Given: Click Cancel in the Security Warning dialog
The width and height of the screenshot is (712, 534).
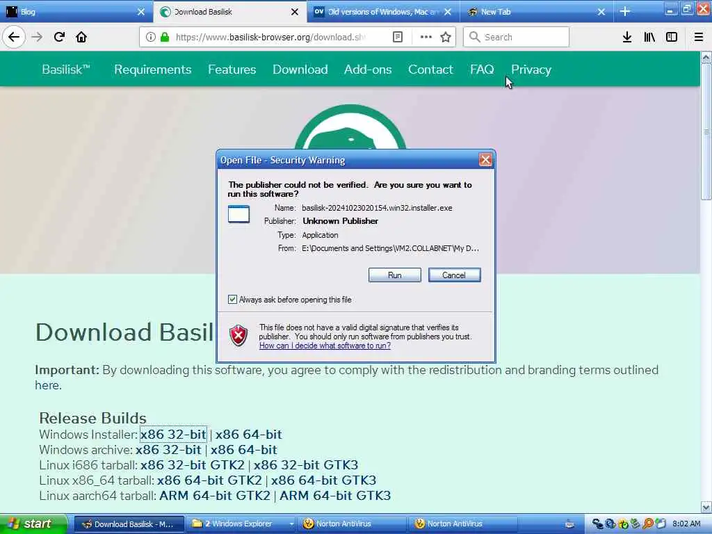Looking at the screenshot, I should tap(454, 275).
